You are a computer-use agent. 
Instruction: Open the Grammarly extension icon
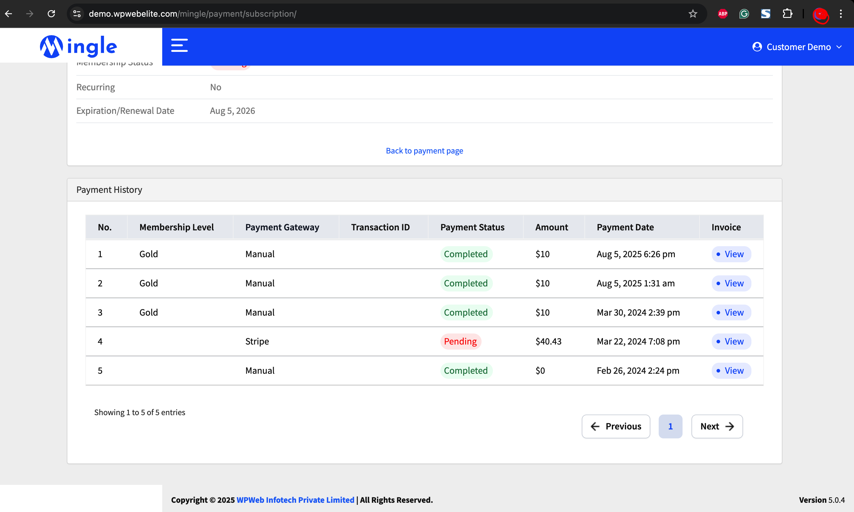click(x=744, y=14)
